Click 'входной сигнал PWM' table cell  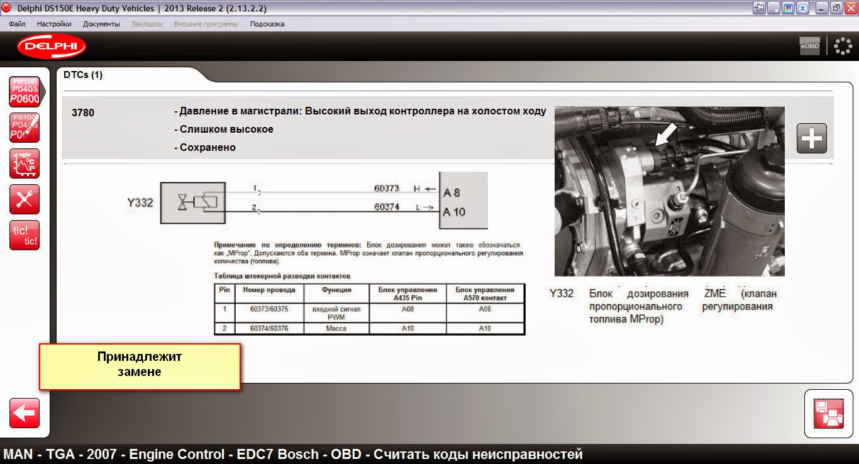[336, 312]
